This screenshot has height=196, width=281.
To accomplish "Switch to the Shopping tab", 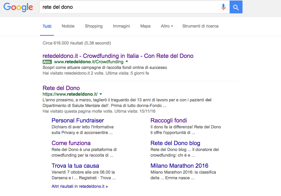I will click(x=94, y=26).
